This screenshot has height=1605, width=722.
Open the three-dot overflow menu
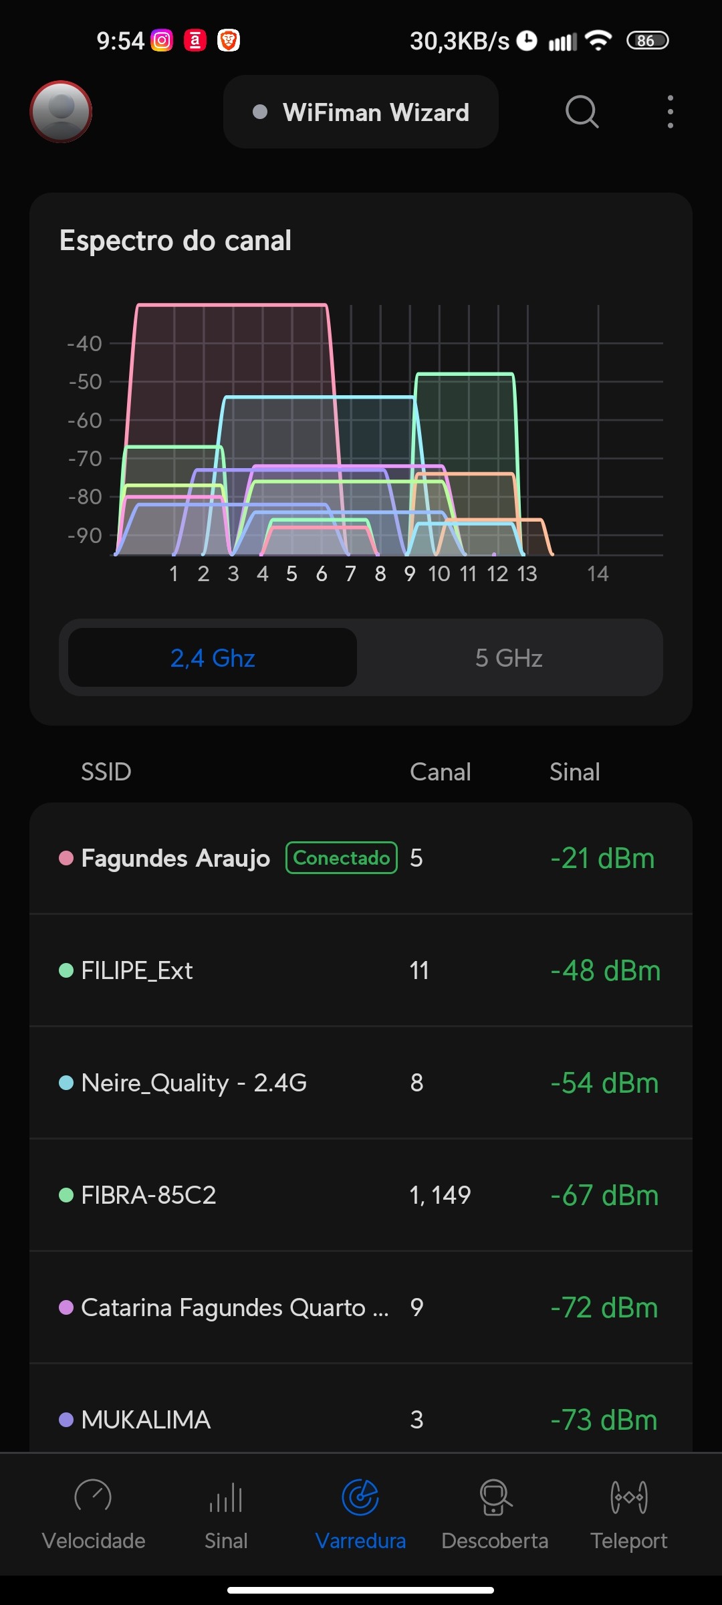[670, 112]
